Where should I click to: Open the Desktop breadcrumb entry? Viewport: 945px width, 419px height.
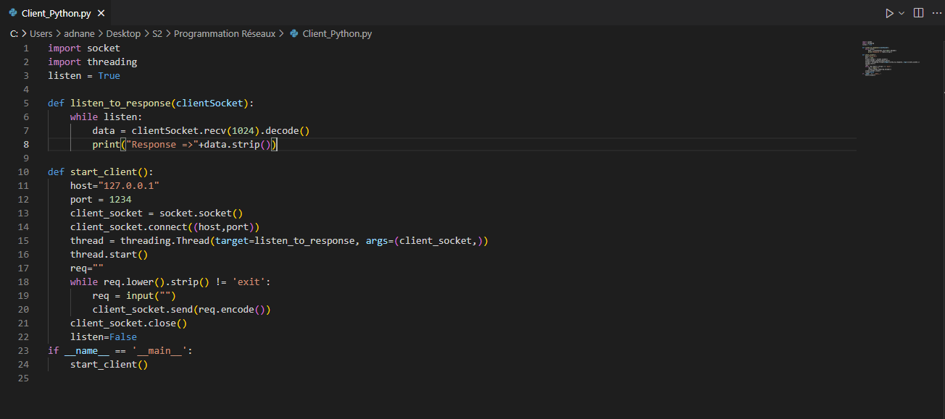click(123, 33)
